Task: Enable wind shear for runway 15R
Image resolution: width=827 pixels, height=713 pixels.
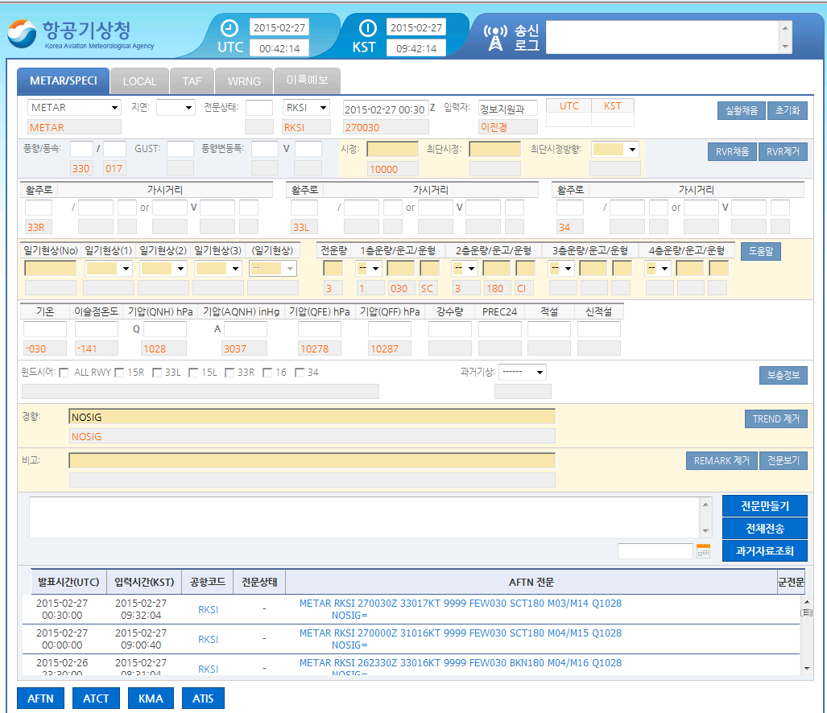Action: [119, 373]
